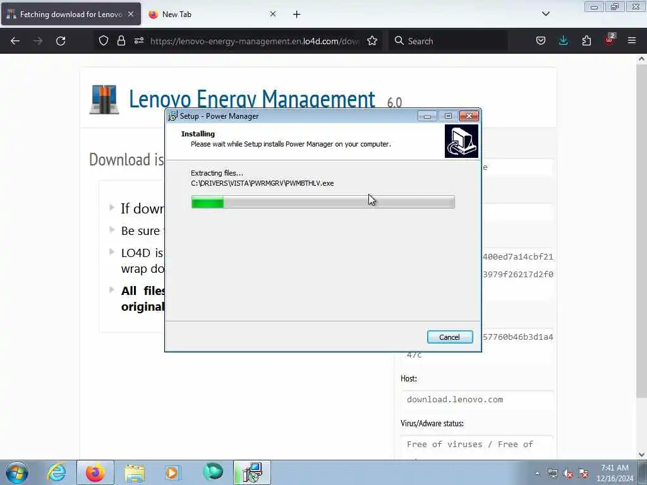Cancel the Power Manager installation
This screenshot has width=647, height=485.
coord(450,337)
